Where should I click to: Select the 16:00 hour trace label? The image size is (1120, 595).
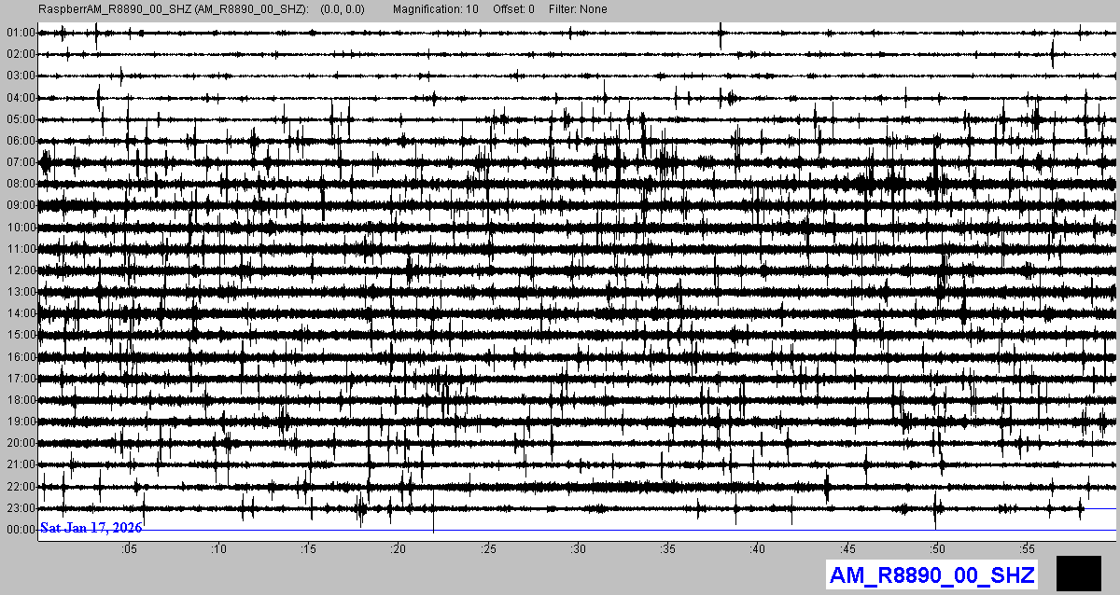pos(20,357)
